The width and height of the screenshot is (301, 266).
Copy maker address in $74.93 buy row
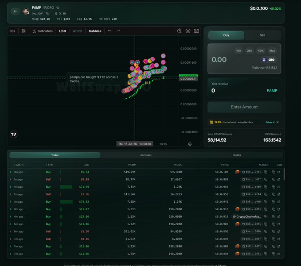(266, 202)
